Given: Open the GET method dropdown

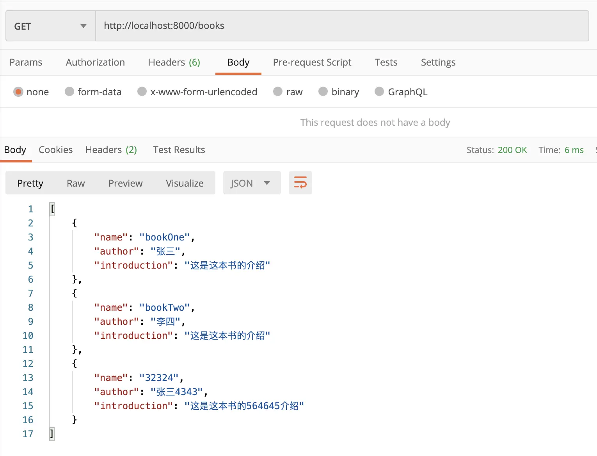Looking at the screenshot, I should point(51,26).
